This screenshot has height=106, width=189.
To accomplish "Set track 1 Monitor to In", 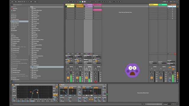I will 66,61.
